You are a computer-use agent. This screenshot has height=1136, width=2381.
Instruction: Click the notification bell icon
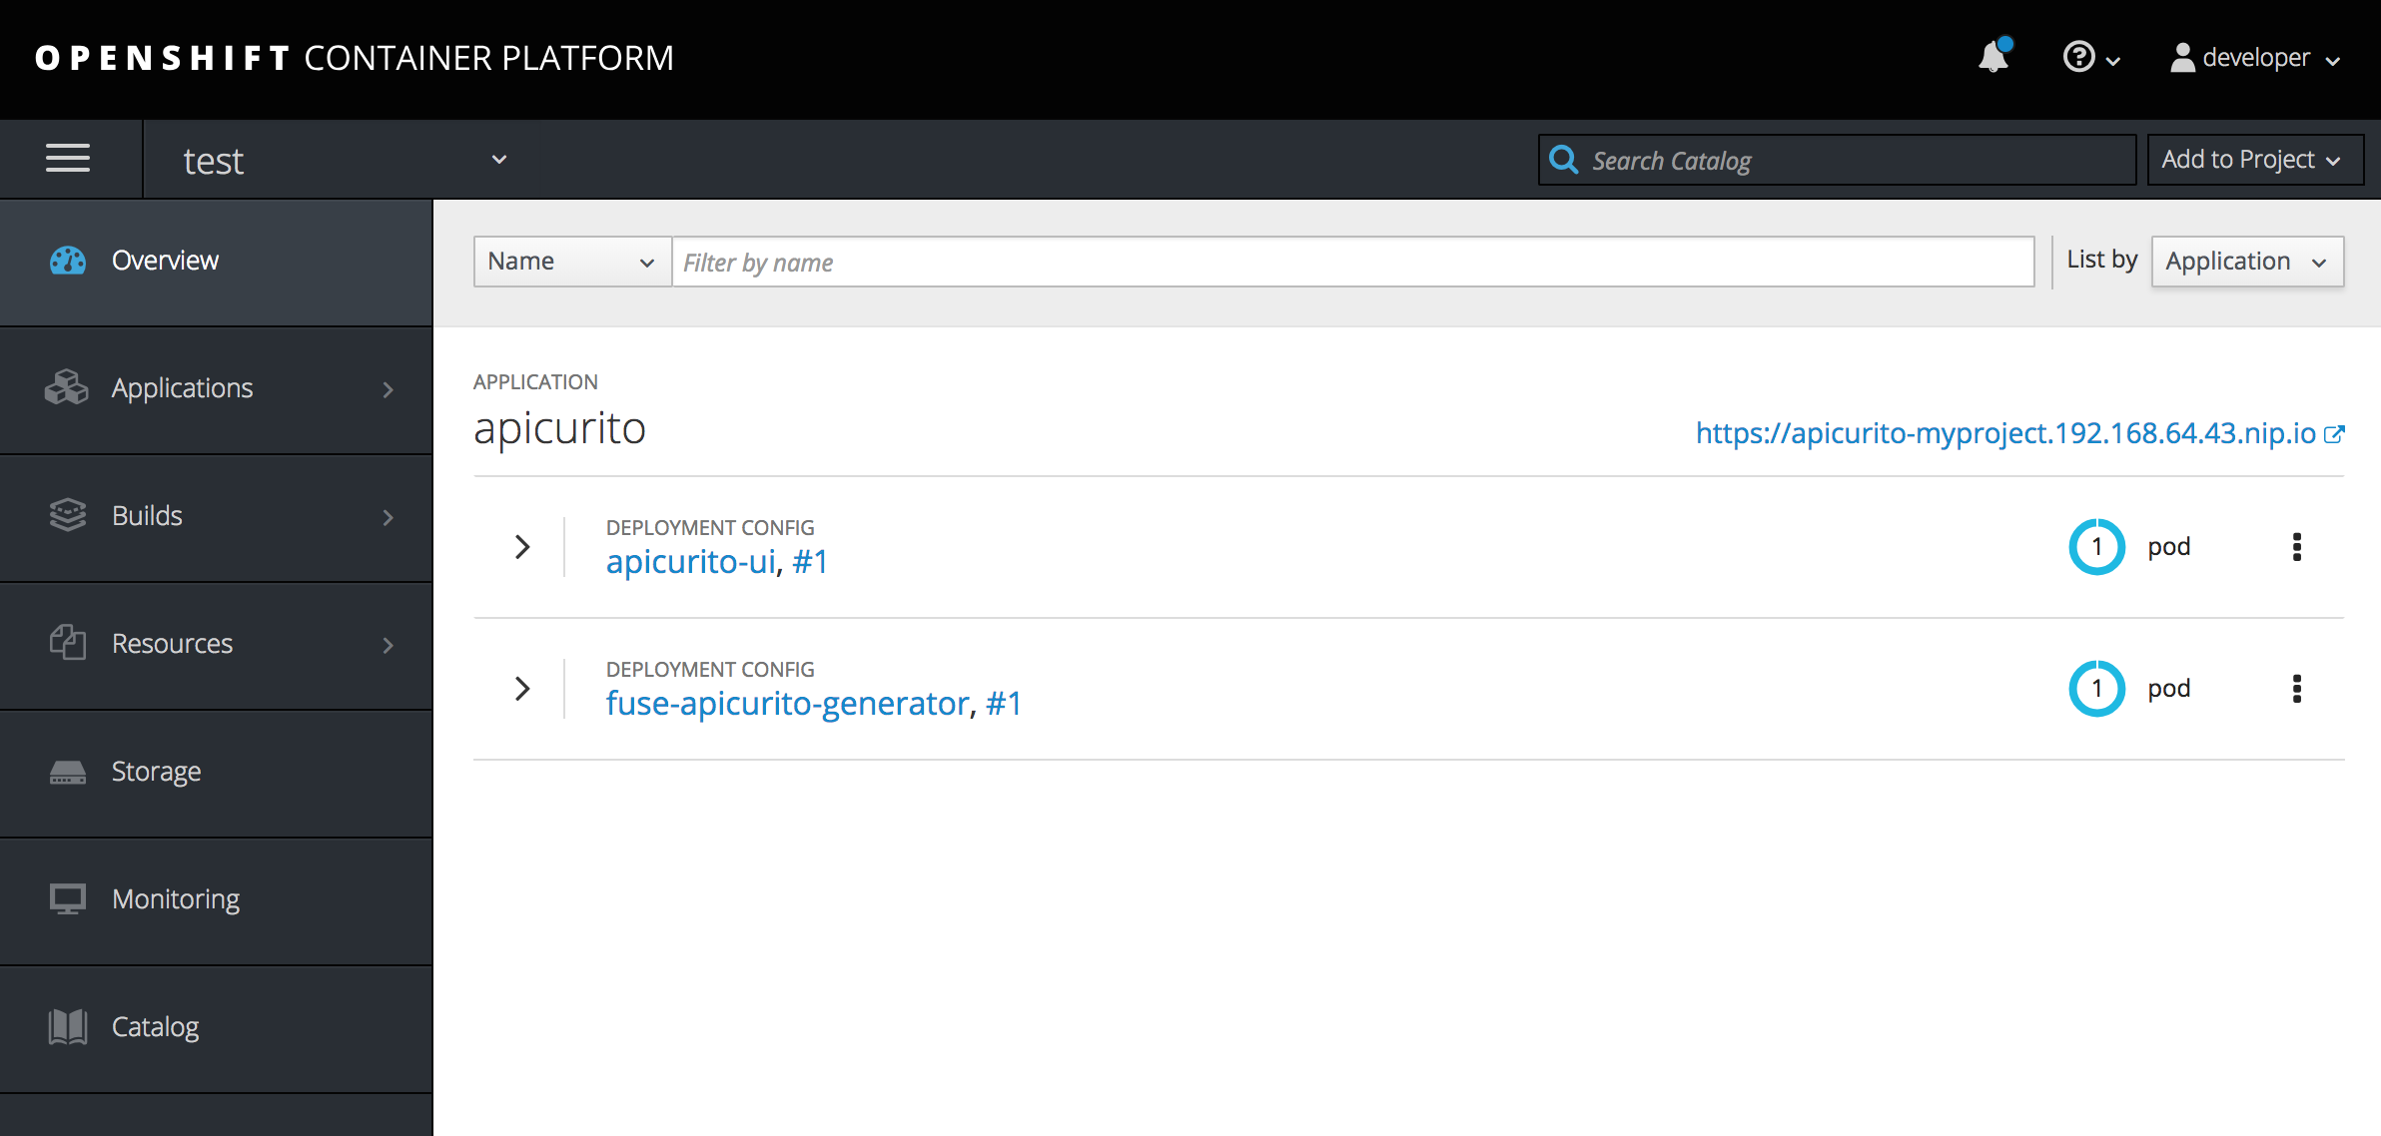pyautogui.click(x=1992, y=56)
